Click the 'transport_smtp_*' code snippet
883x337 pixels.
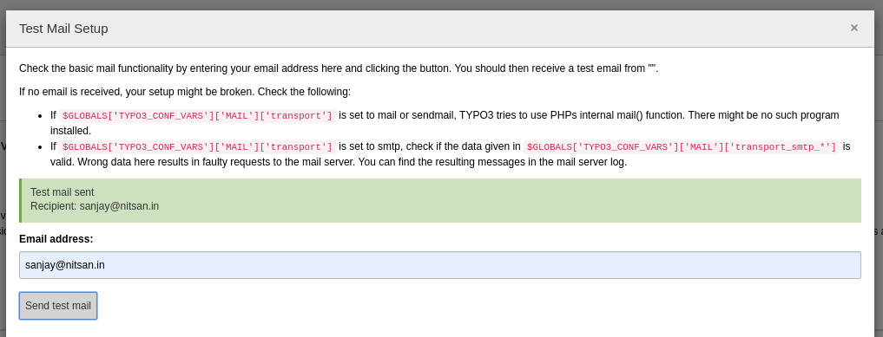coord(682,147)
